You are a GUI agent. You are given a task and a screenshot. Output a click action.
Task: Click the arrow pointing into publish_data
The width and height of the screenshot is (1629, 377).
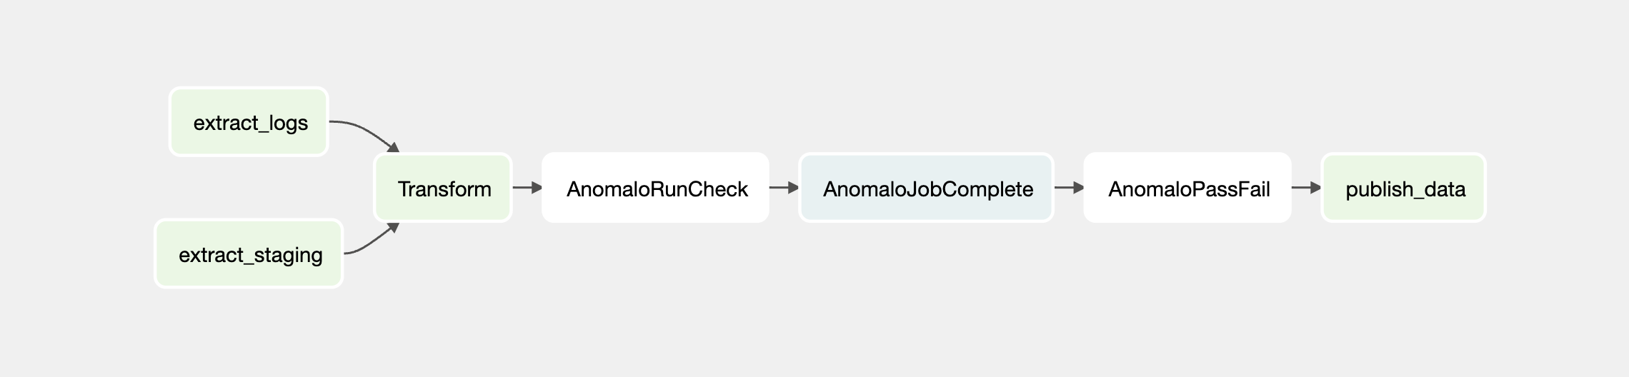point(1306,188)
